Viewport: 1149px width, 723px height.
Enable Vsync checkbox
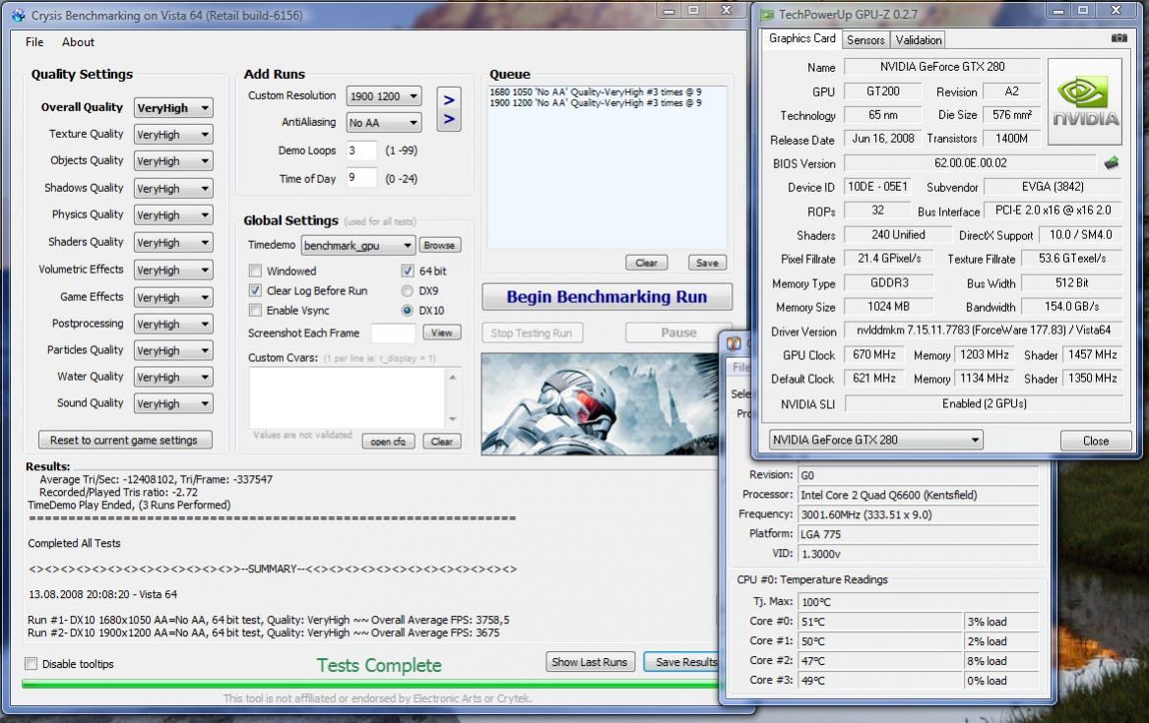[x=255, y=310]
